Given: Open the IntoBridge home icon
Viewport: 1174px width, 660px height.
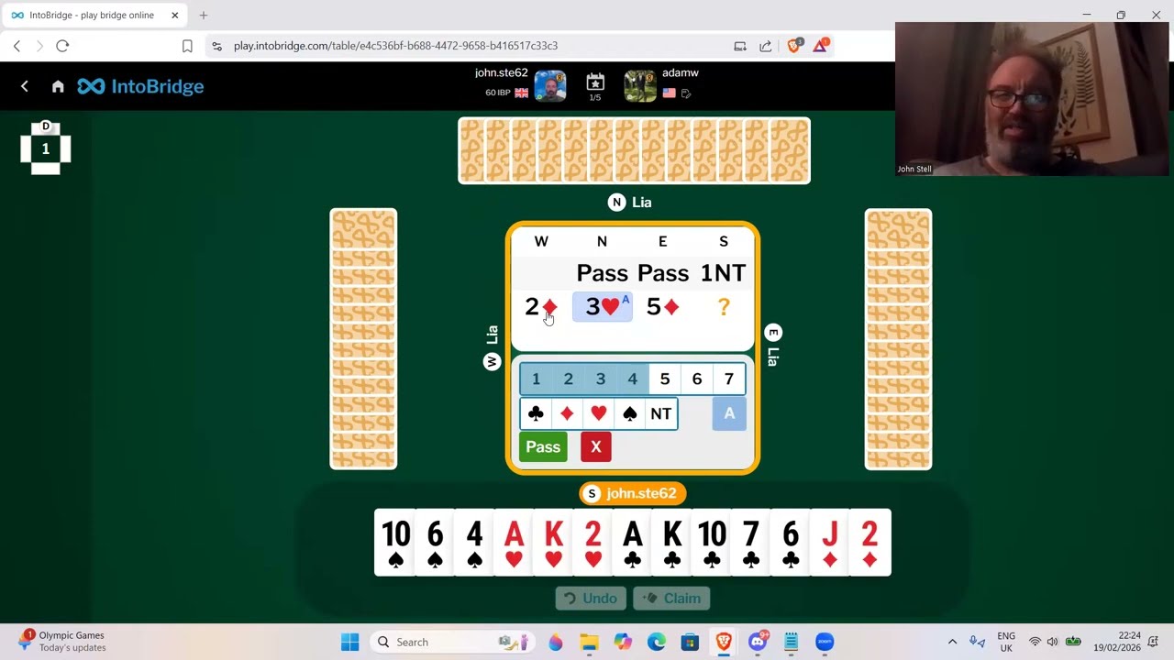Looking at the screenshot, I should pyautogui.click(x=58, y=86).
